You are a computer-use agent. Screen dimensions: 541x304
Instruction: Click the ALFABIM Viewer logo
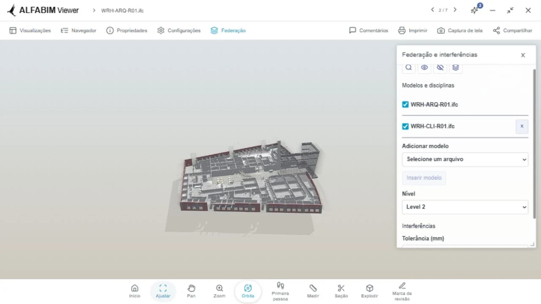point(43,10)
